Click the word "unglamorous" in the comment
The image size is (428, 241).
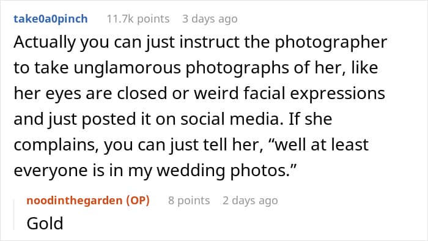127,69
